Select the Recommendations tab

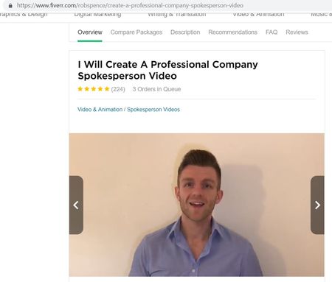pos(232,32)
